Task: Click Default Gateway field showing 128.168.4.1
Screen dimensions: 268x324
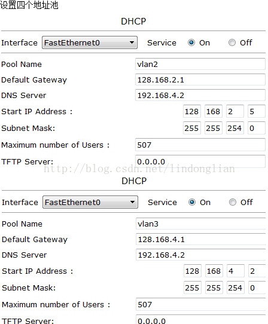Action: (201, 239)
